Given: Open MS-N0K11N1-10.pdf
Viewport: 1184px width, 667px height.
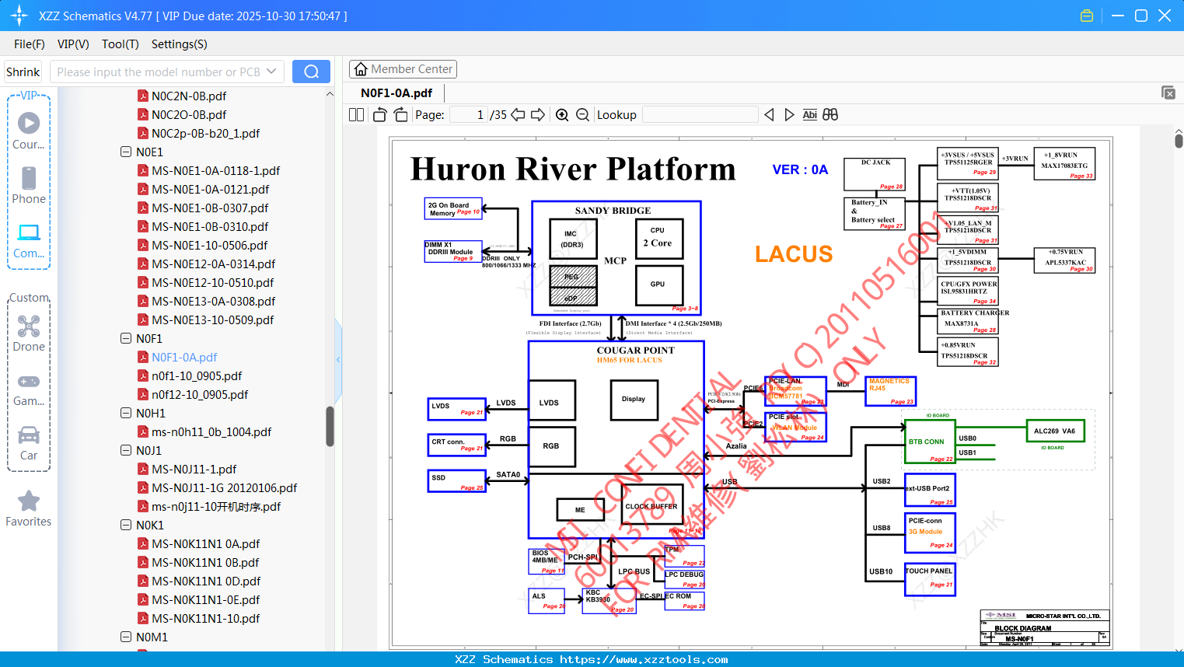Looking at the screenshot, I should [205, 619].
